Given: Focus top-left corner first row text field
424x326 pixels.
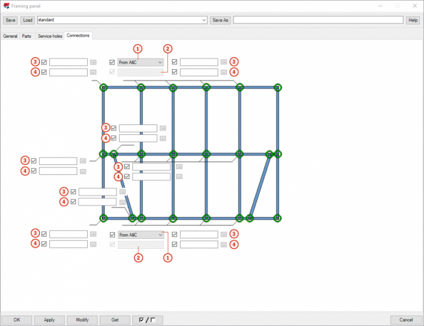Looking at the screenshot, I should point(69,62).
